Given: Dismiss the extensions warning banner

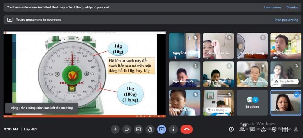Looking at the screenshot, I should (292, 7).
